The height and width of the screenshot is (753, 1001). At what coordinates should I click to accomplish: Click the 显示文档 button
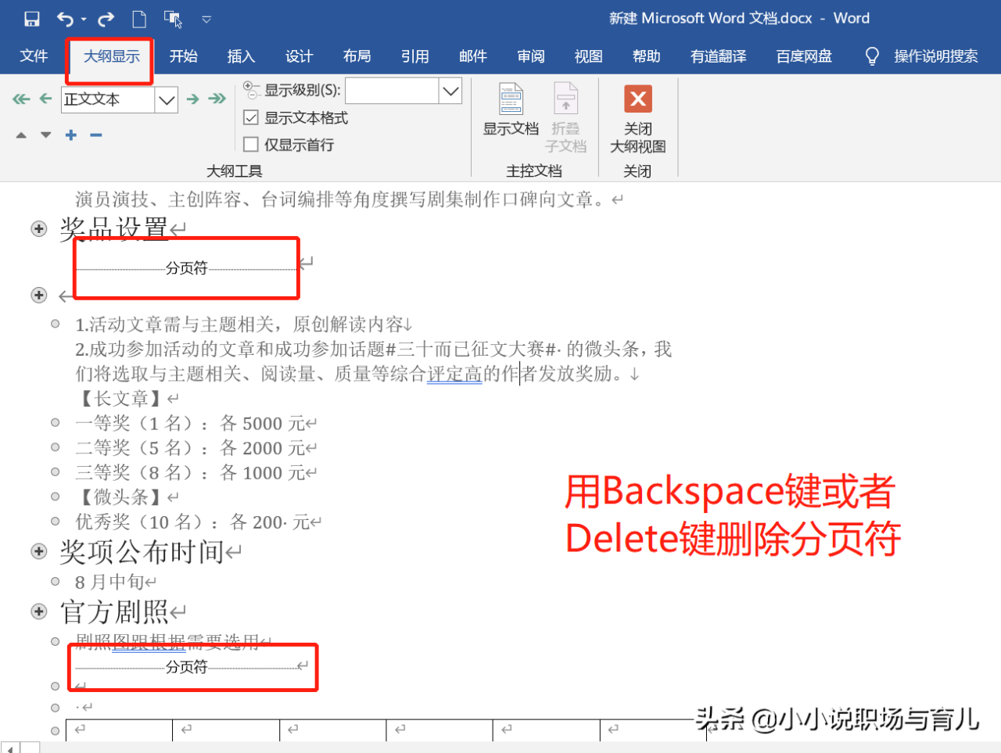(x=511, y=109)
